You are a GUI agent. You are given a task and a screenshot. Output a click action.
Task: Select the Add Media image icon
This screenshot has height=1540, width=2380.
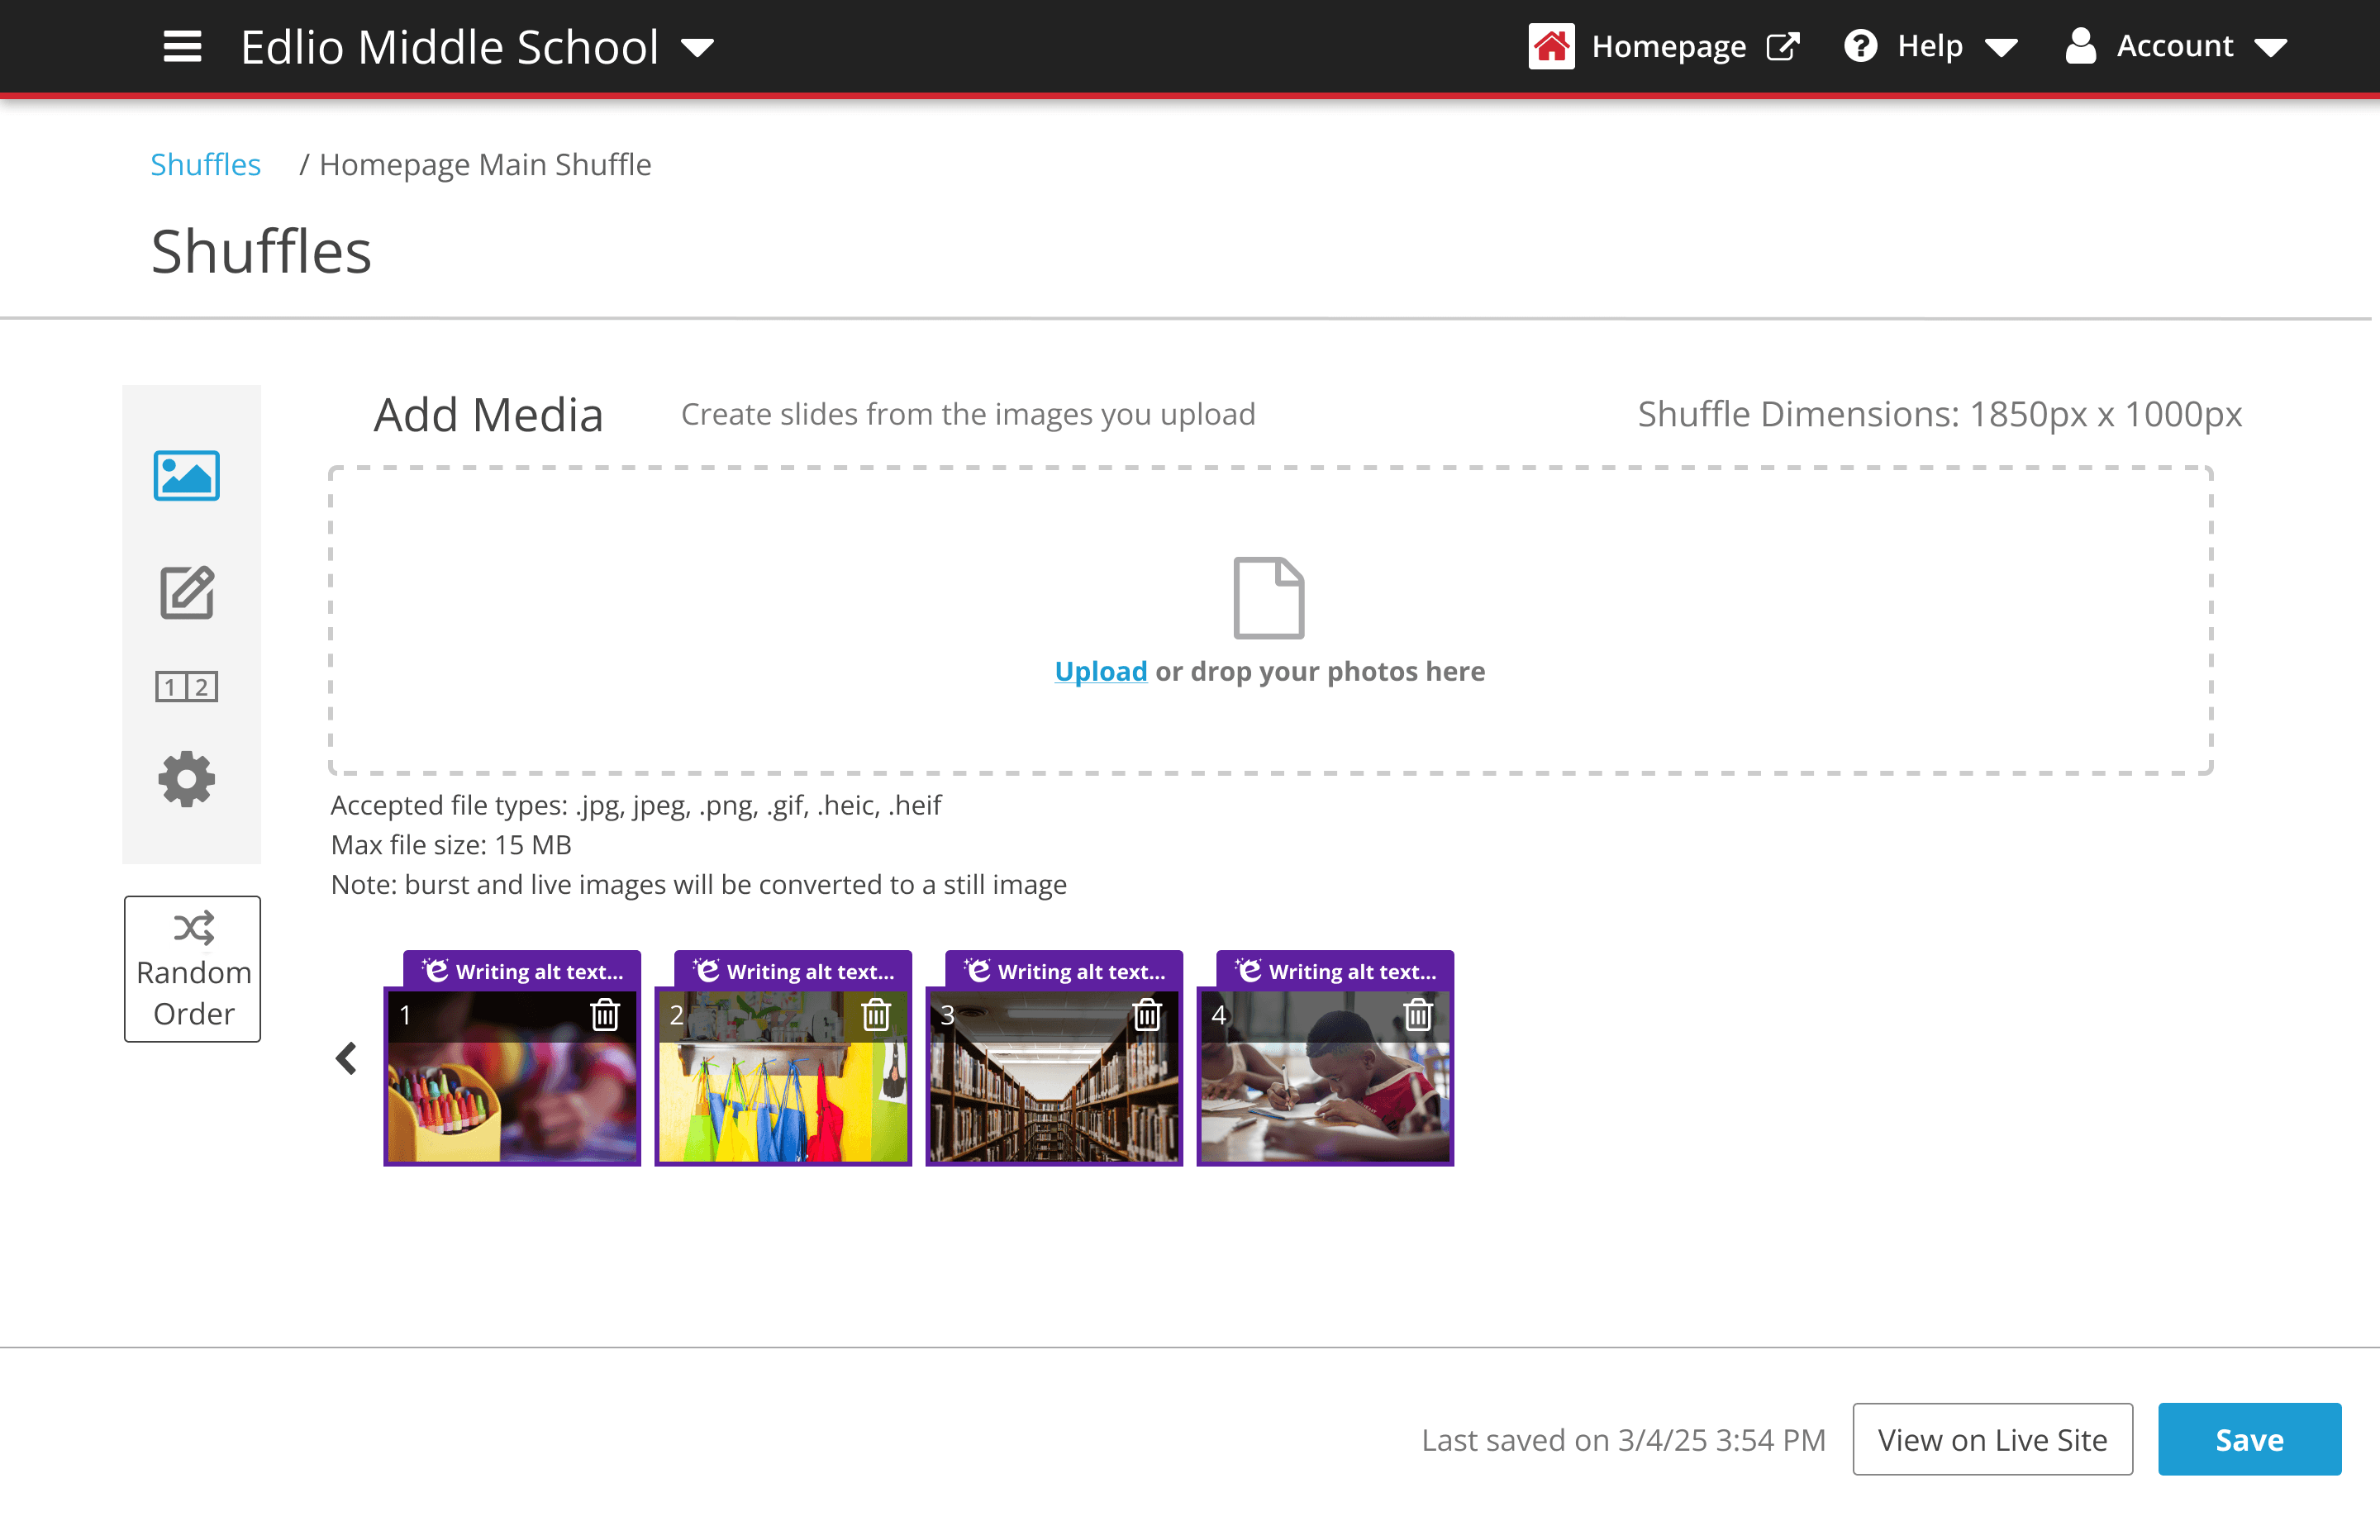(186, 476)
